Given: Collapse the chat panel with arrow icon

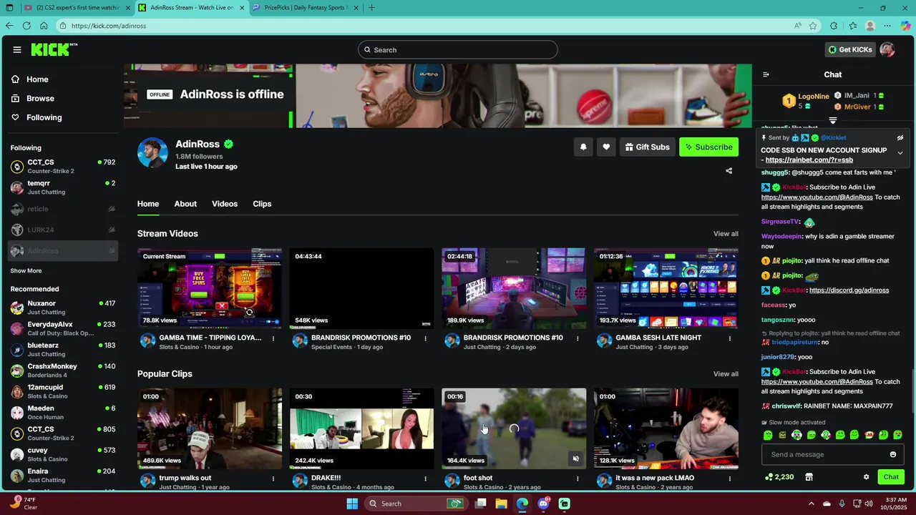Looking at the screenshot, I should (x=766, y=74).
